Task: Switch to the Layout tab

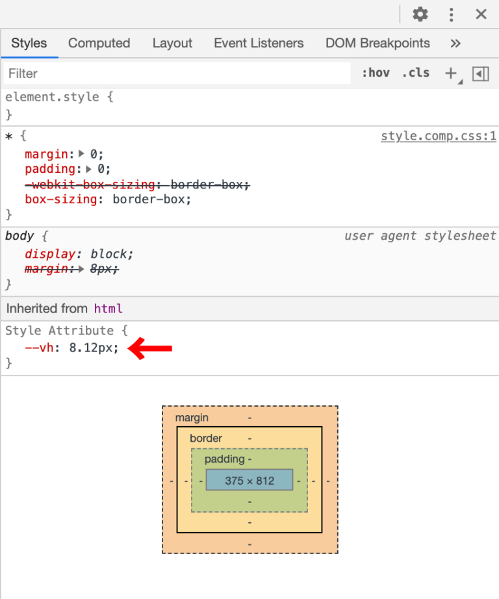Action: 172,44
